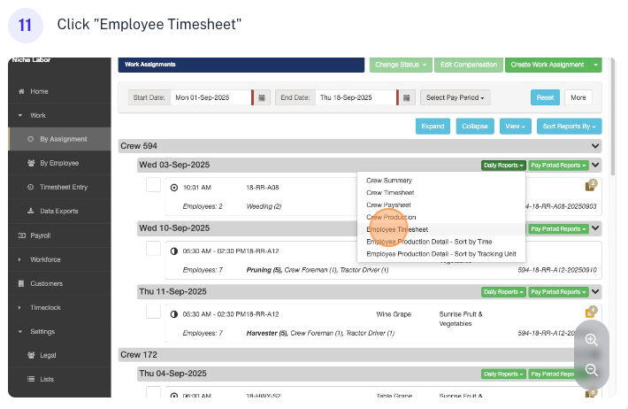The height and width of the screenshot is (409, 628).
Task: Click the tag icon on Wed 03-Sep assignment
Action: click(591, 185)
